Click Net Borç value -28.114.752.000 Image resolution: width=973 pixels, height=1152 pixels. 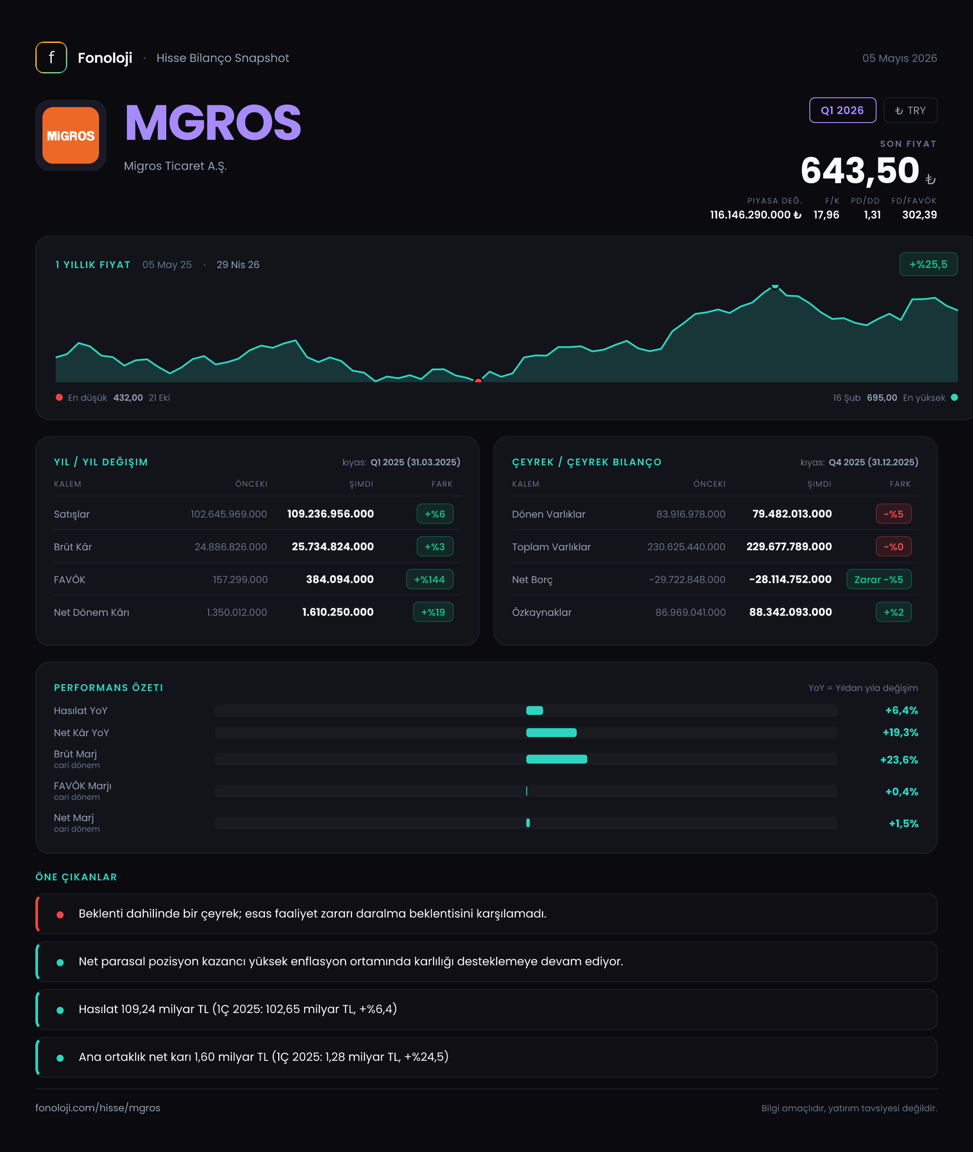[790, 579]
